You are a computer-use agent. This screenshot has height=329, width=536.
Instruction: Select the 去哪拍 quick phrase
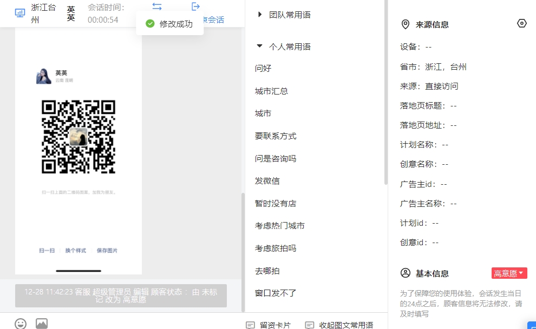[267, 271]
